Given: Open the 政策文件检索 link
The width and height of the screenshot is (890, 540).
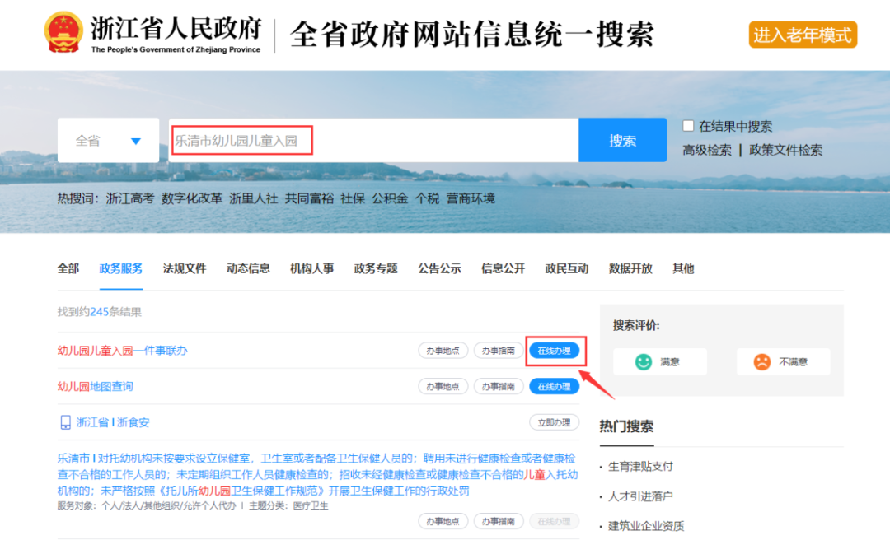Looking at the screenshot, I should coord(785,150).
